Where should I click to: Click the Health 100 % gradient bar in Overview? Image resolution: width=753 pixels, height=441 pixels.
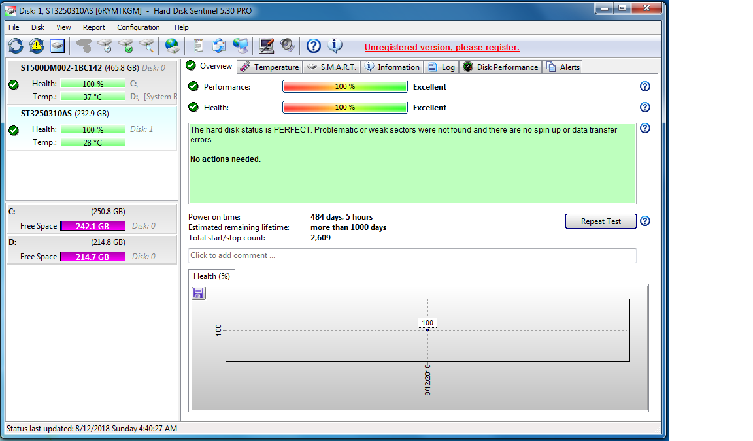click(345, 107)
